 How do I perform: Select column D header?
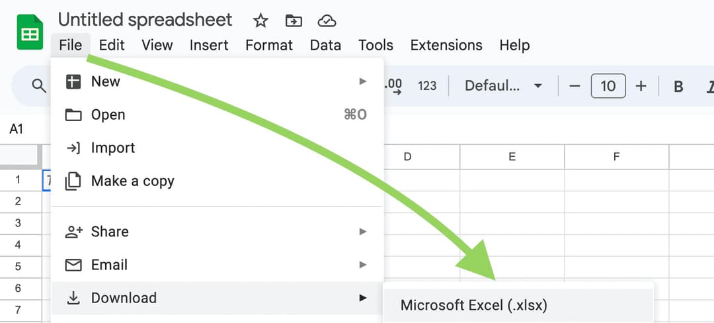tap(407, 157)
